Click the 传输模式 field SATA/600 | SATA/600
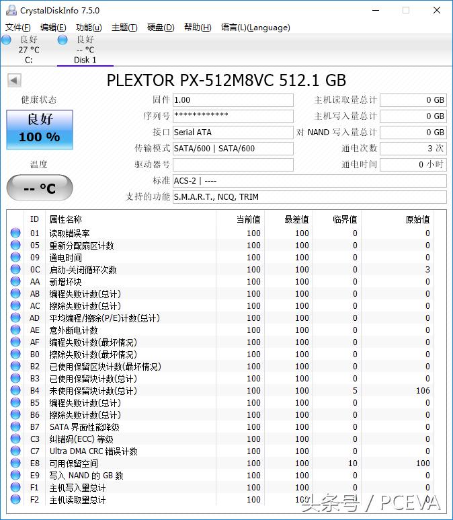 click(233, 148)
